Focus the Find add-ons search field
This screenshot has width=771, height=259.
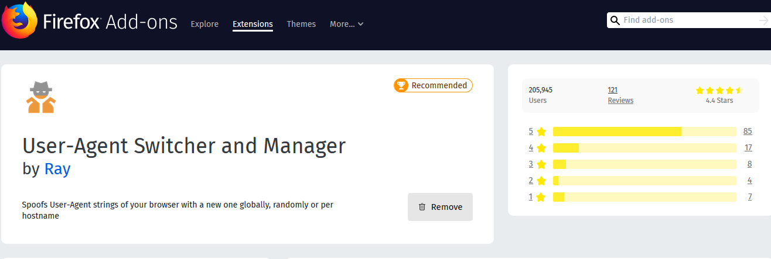pyautogui.click(x=688, y=20)
